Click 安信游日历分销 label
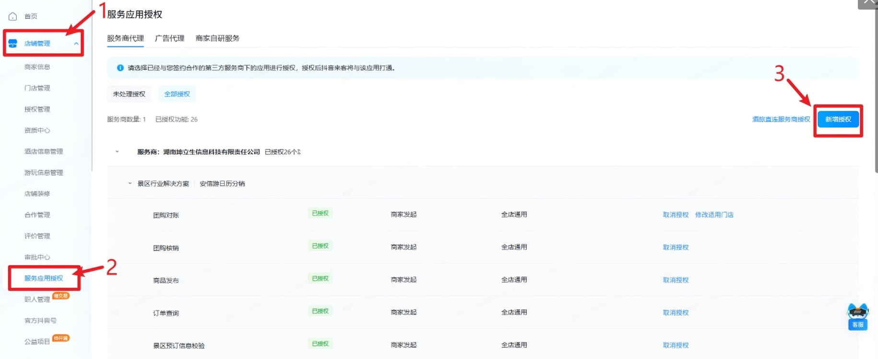The image size is (878, 359). pyautogui.click(x=222, y=184)
